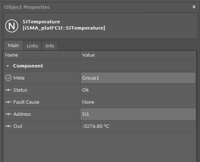Click the Component group heading label
The image size is (200, 162).
[x=28, y=66]
